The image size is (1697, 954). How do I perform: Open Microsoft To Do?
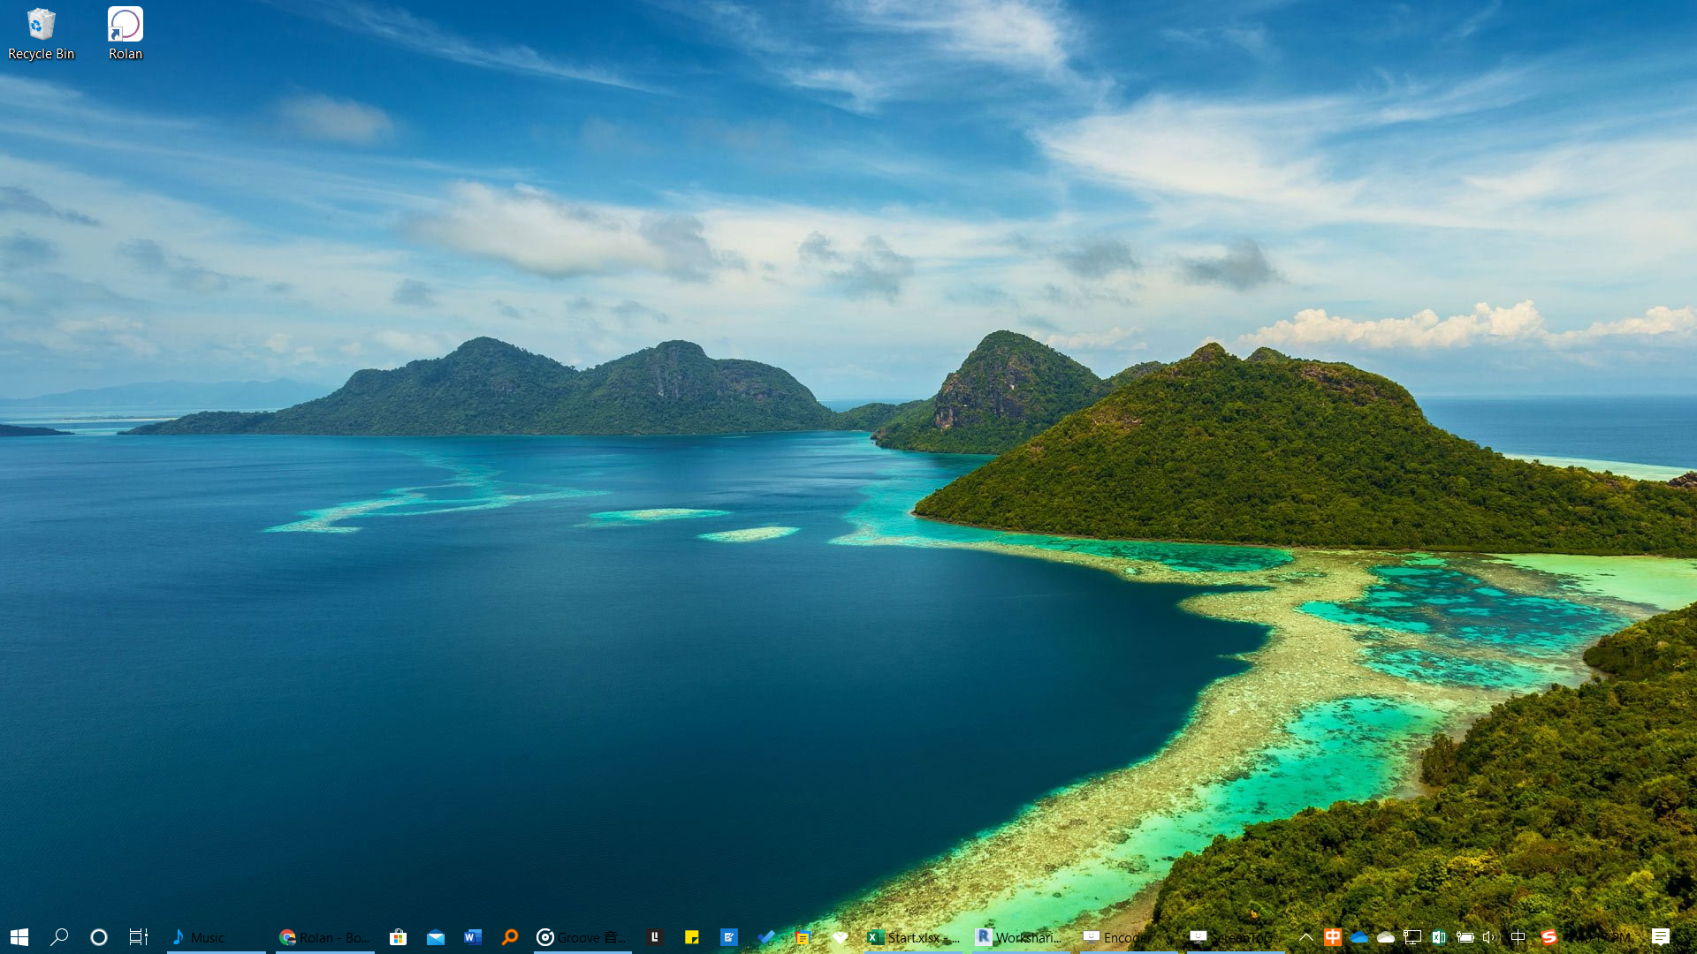[766, 938]
